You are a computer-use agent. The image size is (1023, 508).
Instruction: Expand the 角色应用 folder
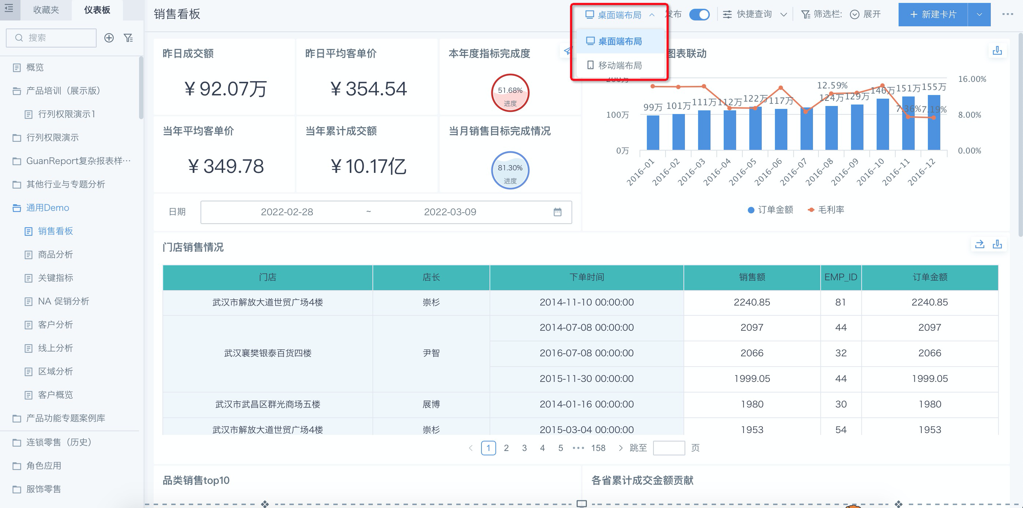[x=44, y=466]
